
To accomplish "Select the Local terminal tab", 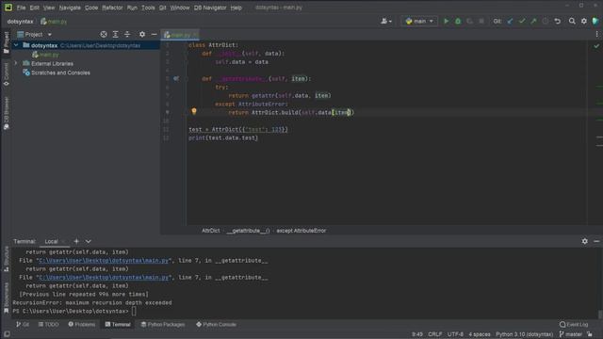I will [51, 241].
